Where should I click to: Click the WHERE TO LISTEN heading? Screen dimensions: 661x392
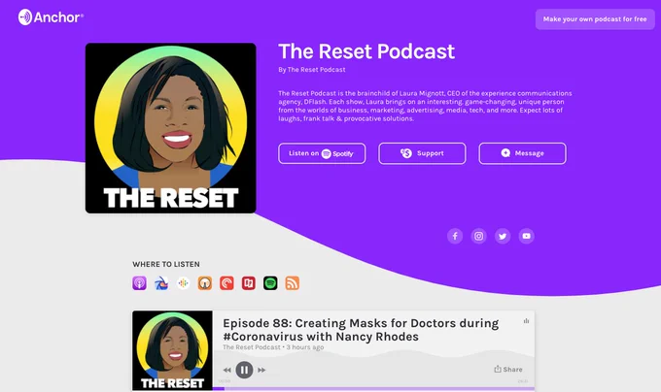click(166, 264)
